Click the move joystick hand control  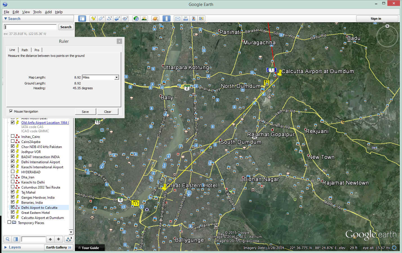click(387, 57)
